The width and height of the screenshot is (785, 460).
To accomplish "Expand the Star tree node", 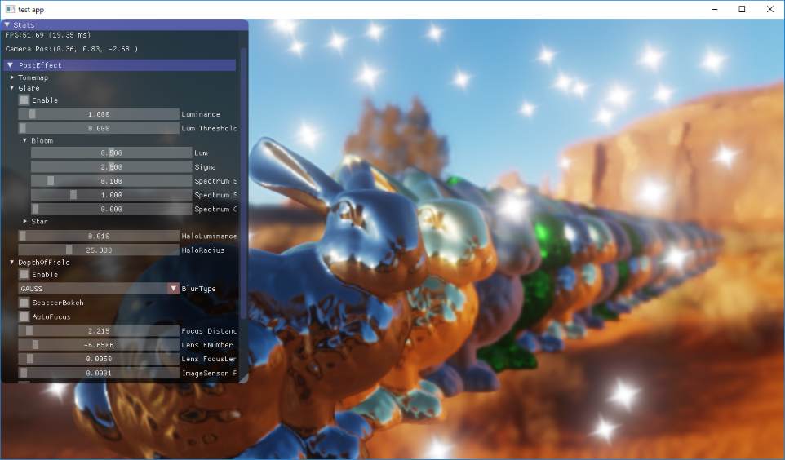I will coord(25,221).
